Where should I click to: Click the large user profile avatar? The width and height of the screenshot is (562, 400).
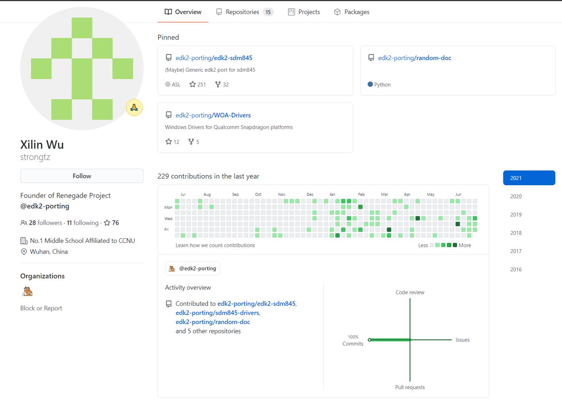(x=82, y=69)
